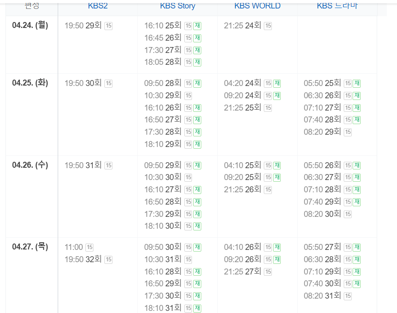
Task: Click the 재 rerun badge on 06:30 26회
Action: pyautogui.click(x=357, y=96)
